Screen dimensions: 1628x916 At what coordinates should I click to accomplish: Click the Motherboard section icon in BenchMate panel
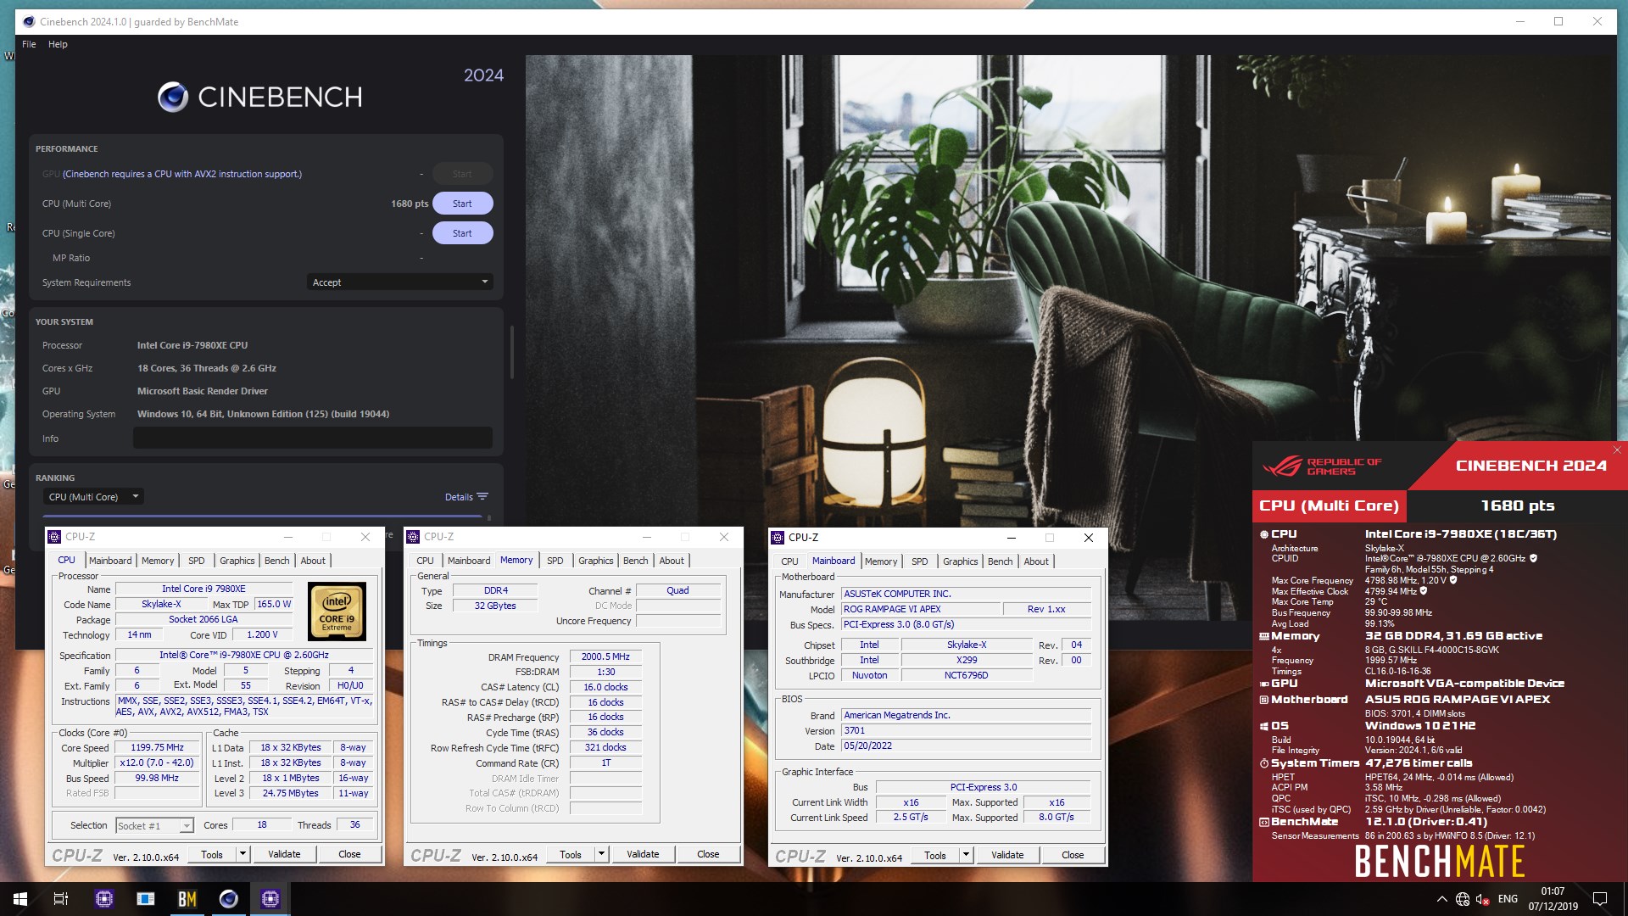click(x=1264, y=700)
